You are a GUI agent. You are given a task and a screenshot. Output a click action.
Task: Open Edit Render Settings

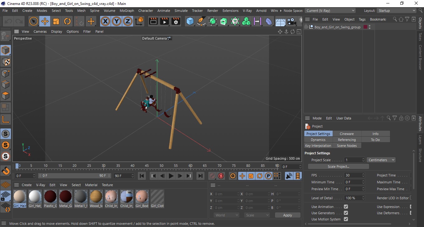tap(176, 21)
